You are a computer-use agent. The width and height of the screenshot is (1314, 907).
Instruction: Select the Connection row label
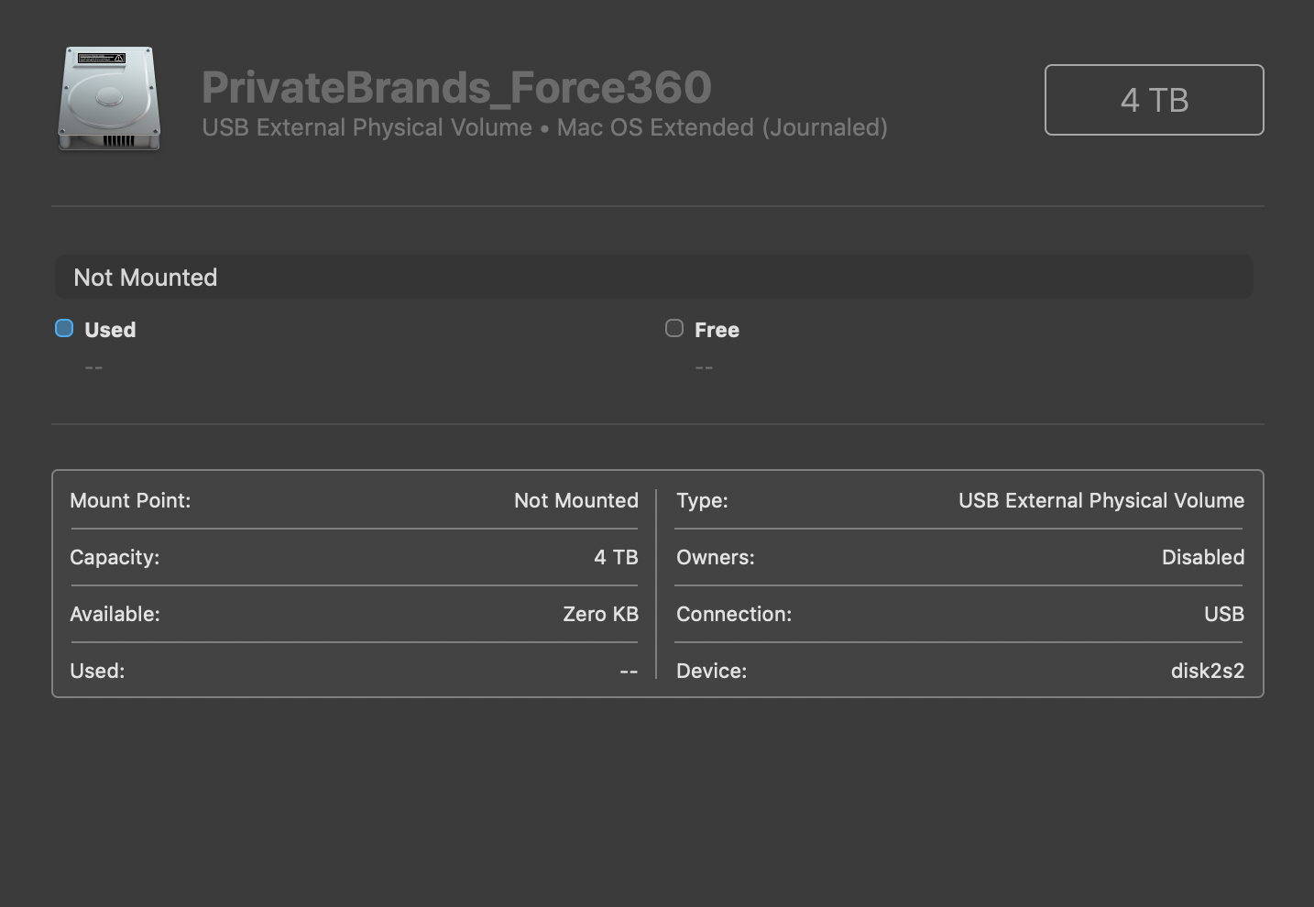[x=733, y=614]
